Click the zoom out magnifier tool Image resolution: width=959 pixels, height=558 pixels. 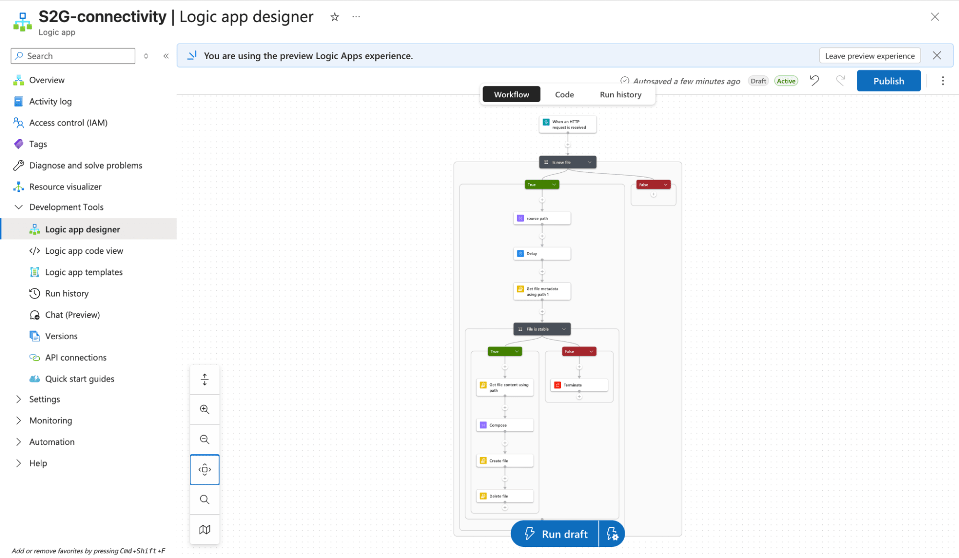point(205,439)
